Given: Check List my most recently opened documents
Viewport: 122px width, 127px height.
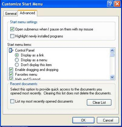Looking at the screenshot, I should tap(12, 101).
